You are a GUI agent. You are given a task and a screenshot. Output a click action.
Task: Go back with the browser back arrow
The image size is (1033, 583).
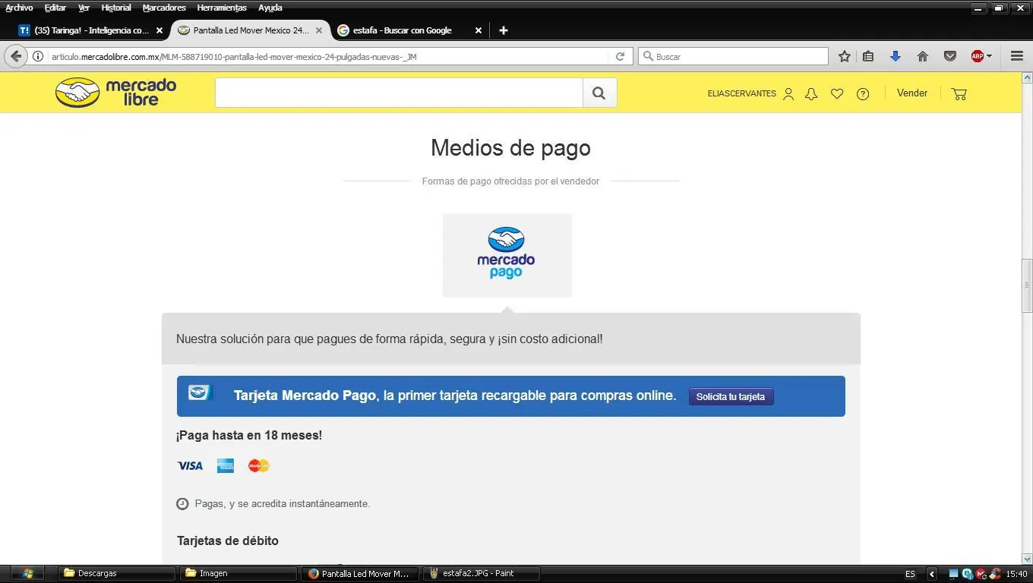coord(16,56)
